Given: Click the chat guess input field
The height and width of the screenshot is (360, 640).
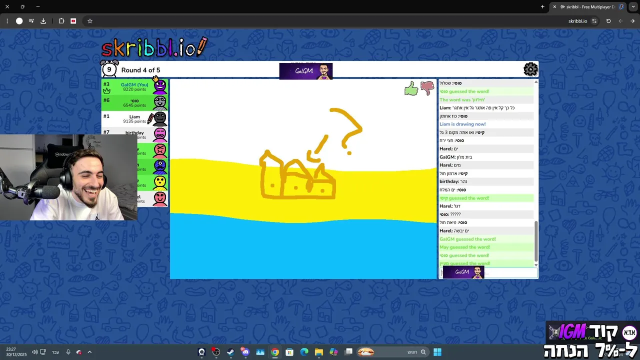Looking at the screenshot, I should (488, 272).
